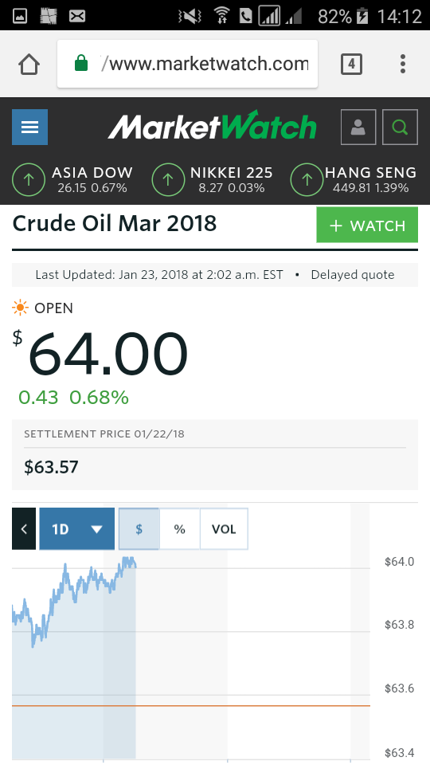430x765 pixels.
Task: Tap the user profile icon
Action: coord(358,127)
